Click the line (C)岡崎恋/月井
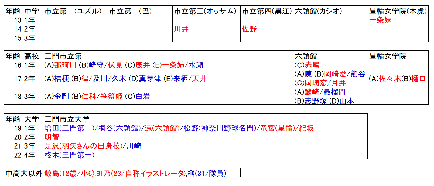 point(320,83)
